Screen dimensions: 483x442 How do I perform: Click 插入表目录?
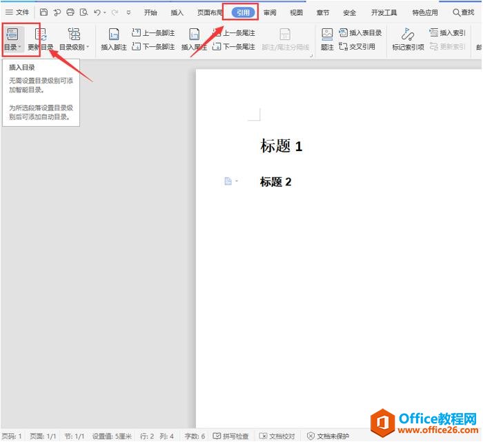[360, 32]
